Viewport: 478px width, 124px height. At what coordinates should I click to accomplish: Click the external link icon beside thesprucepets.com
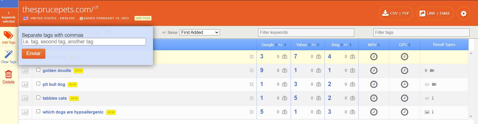click(x=96, y=7)
